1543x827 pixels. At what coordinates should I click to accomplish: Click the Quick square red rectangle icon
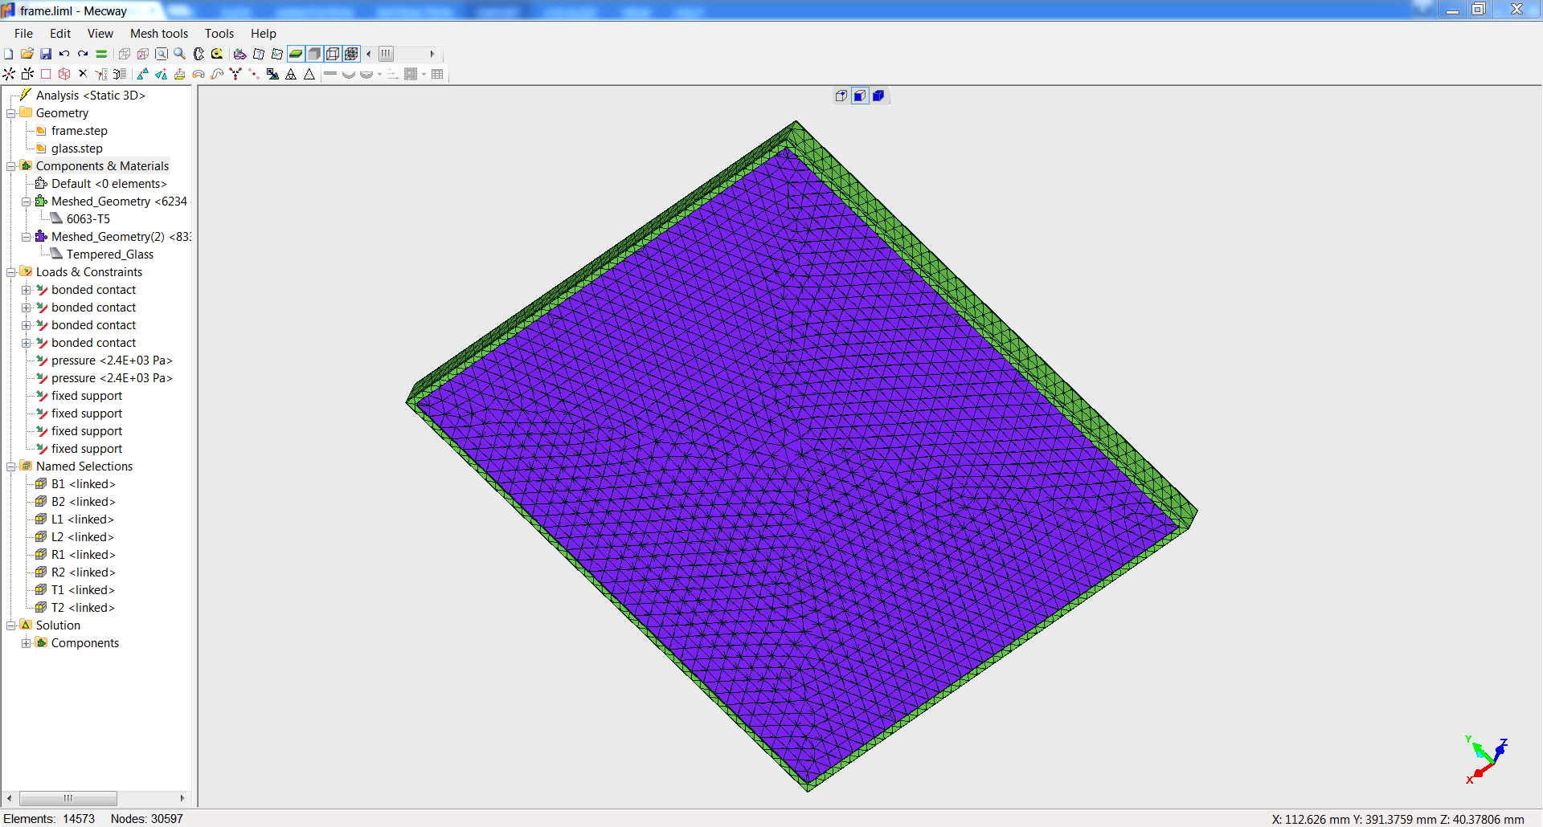click(46, 74)
